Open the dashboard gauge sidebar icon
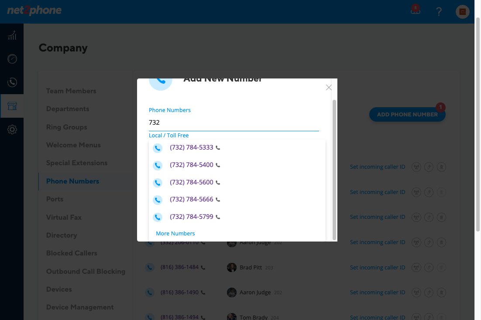 12,59
